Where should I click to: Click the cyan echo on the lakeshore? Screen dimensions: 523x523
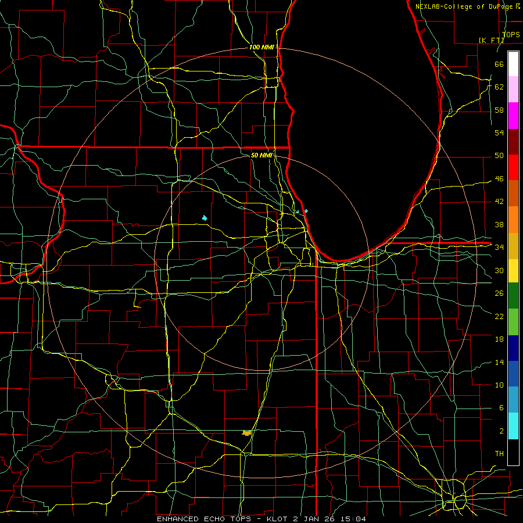(306, 211)
